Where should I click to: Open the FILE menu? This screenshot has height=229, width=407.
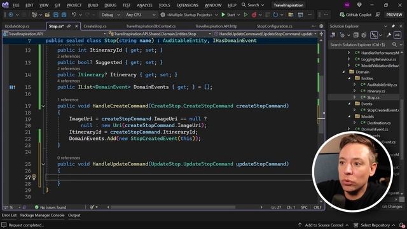point(16,5)
